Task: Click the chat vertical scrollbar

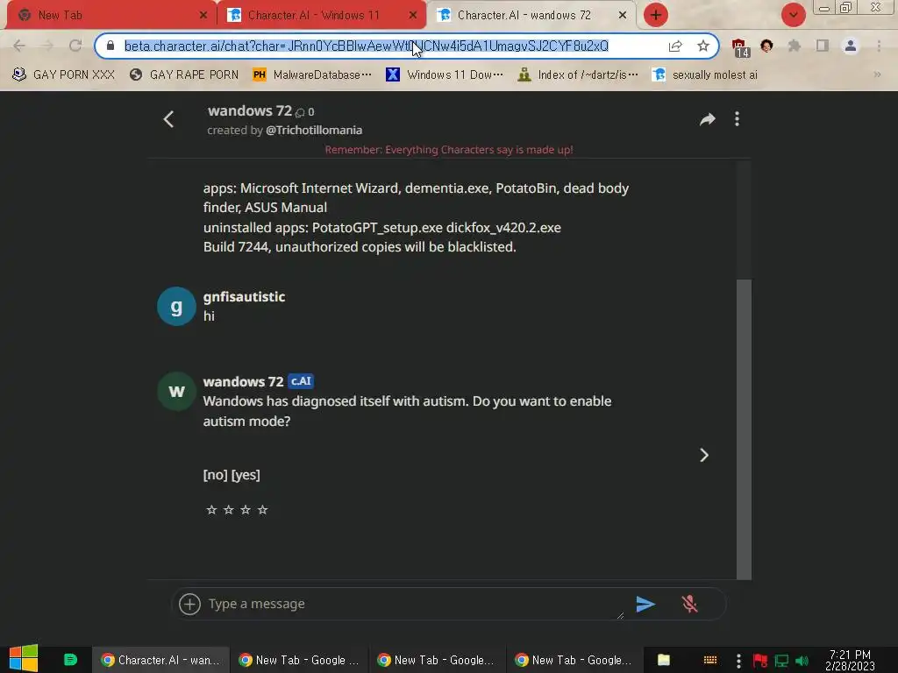Action: coord(744,429)
